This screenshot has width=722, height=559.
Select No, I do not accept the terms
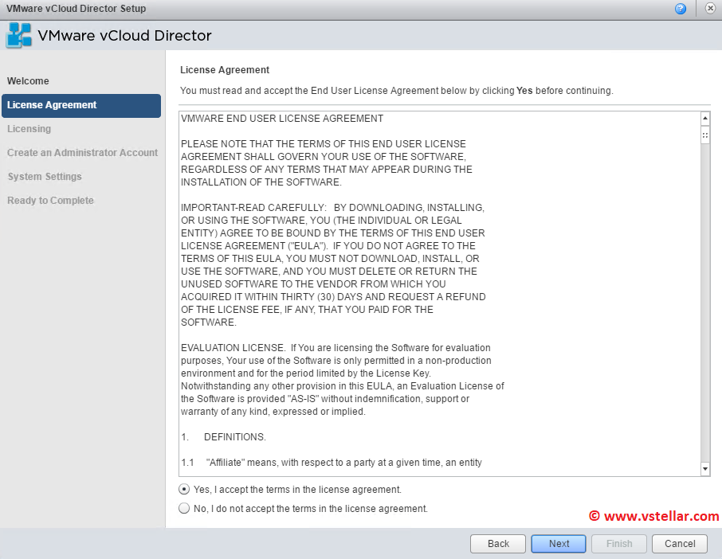point(184,508)
